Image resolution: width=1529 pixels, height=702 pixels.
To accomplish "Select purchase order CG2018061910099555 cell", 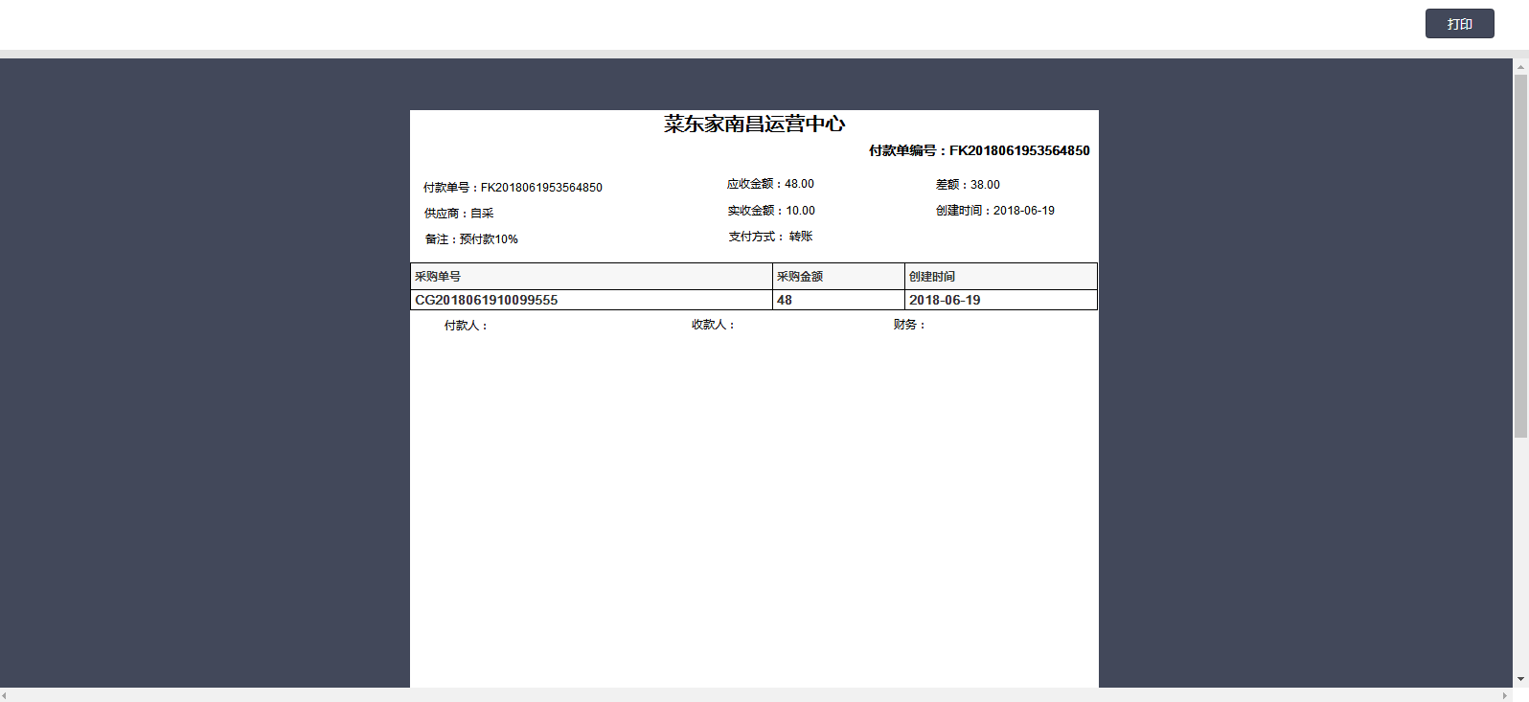I will point(487,300).
